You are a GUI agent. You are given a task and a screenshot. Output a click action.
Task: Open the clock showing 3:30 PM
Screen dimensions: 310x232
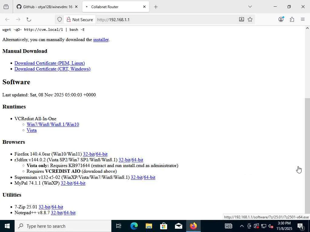[284, 226]
